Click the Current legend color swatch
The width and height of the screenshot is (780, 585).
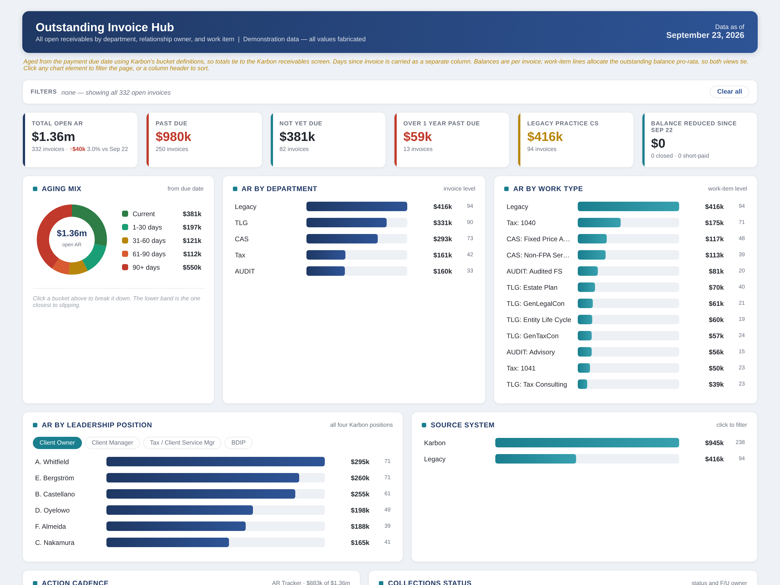point(125,214)
